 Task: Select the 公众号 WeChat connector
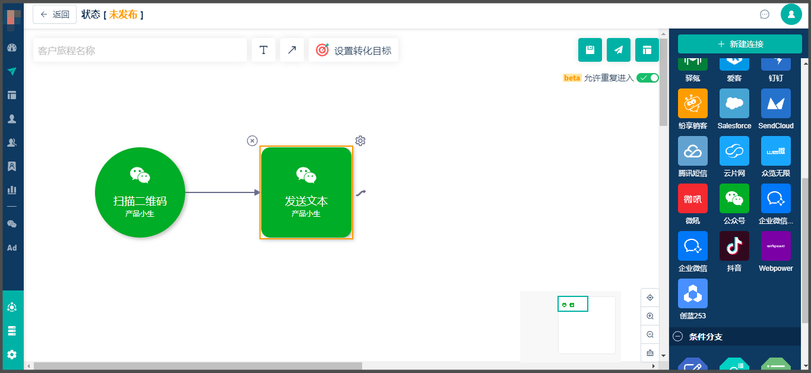click(x=734, y=204)
